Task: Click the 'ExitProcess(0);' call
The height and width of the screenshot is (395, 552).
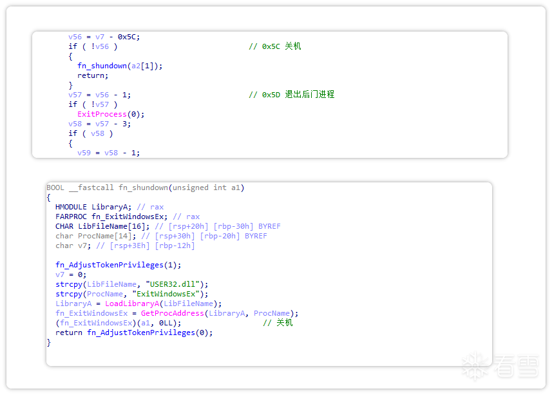Action: pyautogui.click(x=111, y=114)
